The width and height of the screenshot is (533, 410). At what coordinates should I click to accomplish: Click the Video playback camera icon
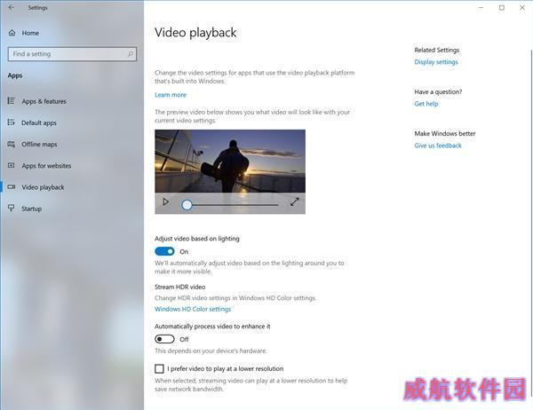12,187
